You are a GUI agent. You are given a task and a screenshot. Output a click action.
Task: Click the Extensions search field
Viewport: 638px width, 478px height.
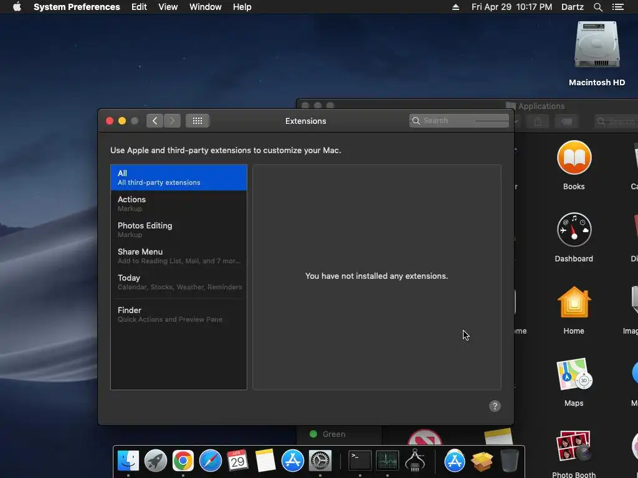pos(459,121)
